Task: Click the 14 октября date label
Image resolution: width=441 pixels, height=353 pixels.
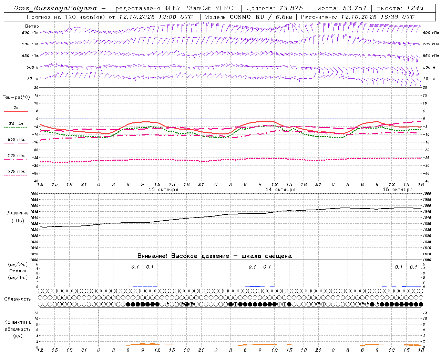Action: pos(280,190)
